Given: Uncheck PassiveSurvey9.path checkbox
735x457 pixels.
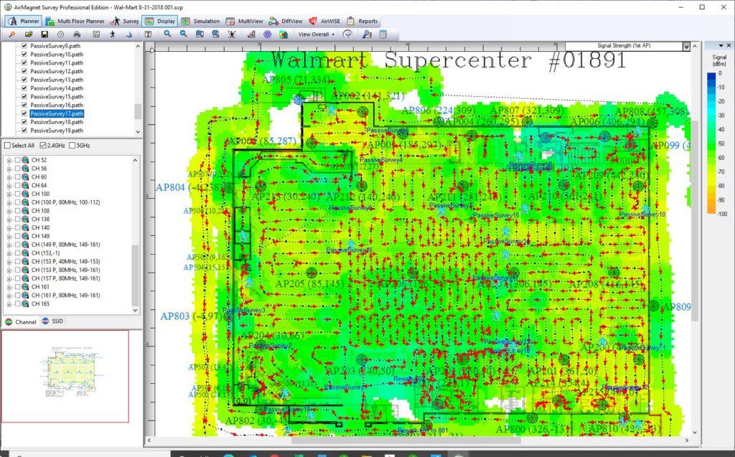Looking at the screenshot, I should pyautogui.click(x=24, y=46).
